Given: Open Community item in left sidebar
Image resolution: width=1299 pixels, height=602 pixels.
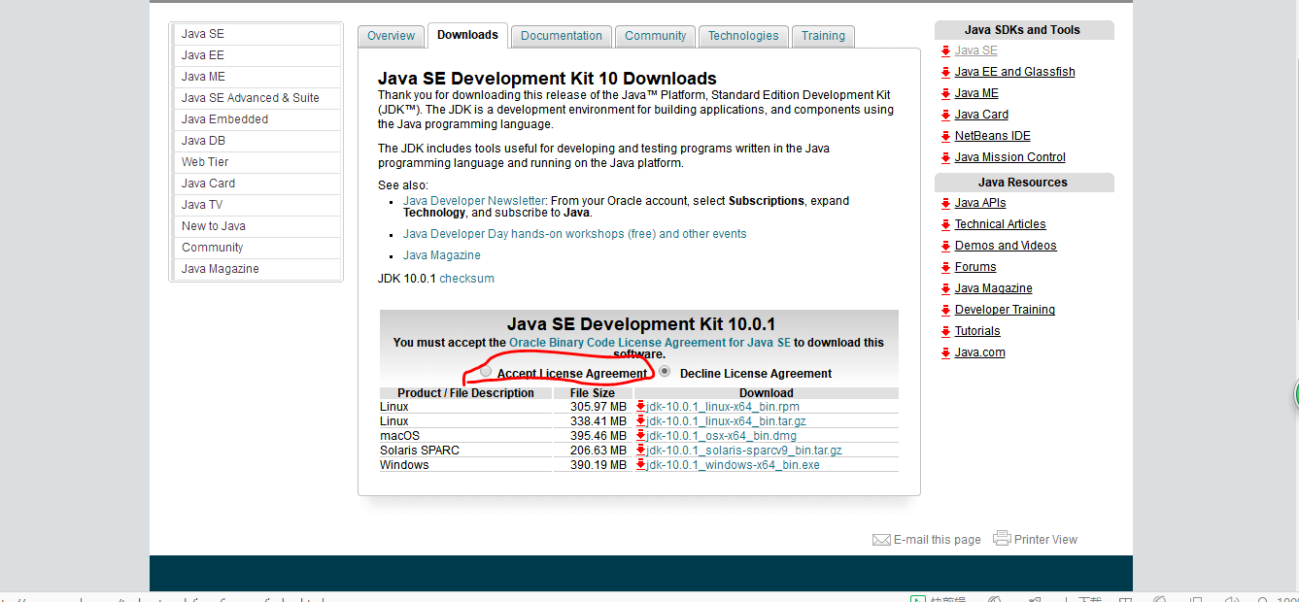Looking at the screenshot, I should point(256,248).
